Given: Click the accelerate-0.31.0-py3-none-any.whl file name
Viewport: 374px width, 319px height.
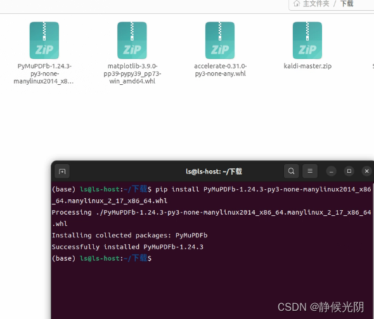Looking at the screenshot, I should point(220,70).
